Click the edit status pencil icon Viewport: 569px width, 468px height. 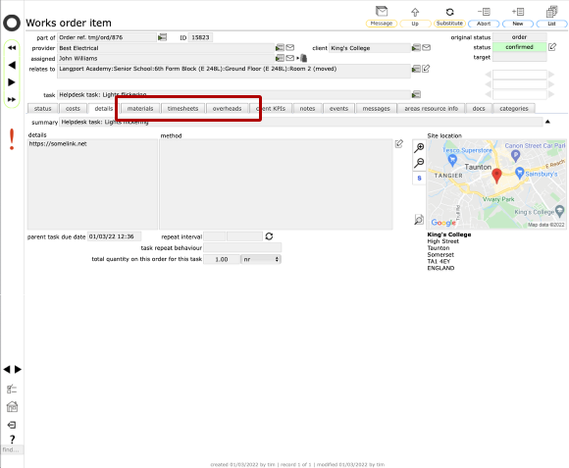[552, 47]
